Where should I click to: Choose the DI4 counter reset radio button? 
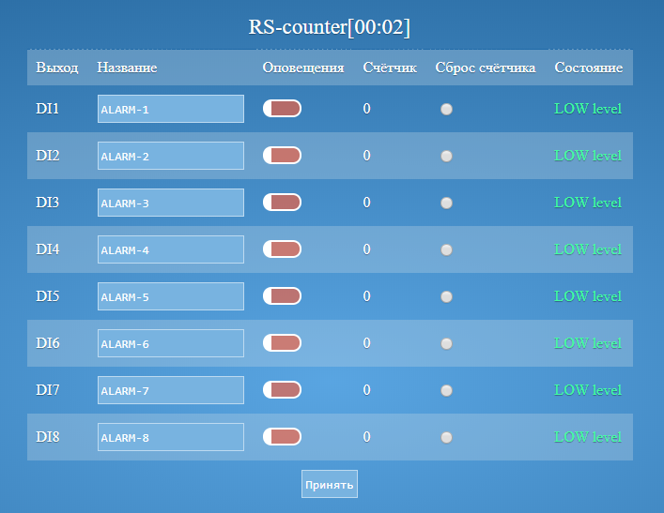[x=447, y=249]
